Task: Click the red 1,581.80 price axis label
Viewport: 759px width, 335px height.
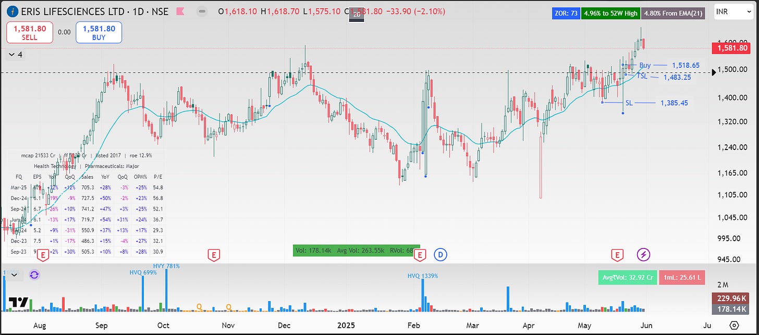Action: pyautogui.click(x=732, y=48)
